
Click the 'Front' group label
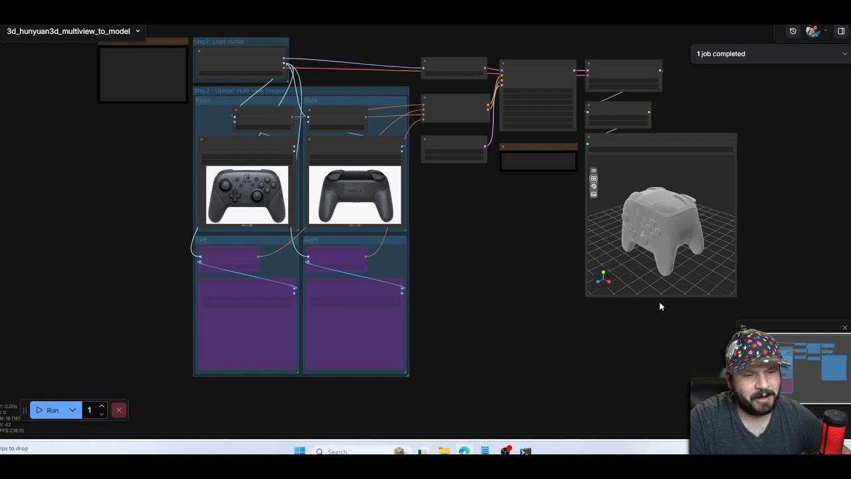203,100
